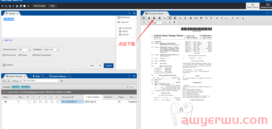Click the Find Within input field
The image size is (272, 129).
point(40,81)
